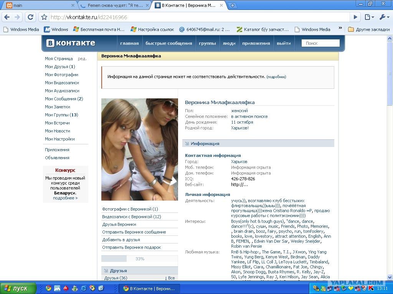393x294 pixels.
Task: Click the 'Поиск' search field
Action: (x=320, y=43)
